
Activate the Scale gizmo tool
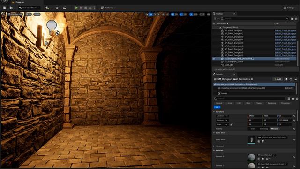click(x=158, y=15)
